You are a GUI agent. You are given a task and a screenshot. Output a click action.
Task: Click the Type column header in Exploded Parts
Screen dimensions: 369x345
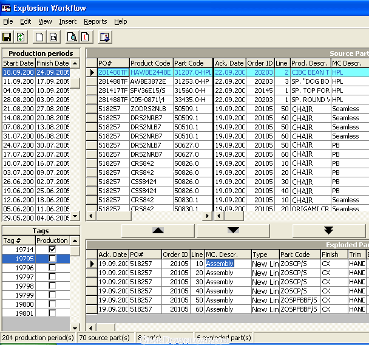point(265,254)
